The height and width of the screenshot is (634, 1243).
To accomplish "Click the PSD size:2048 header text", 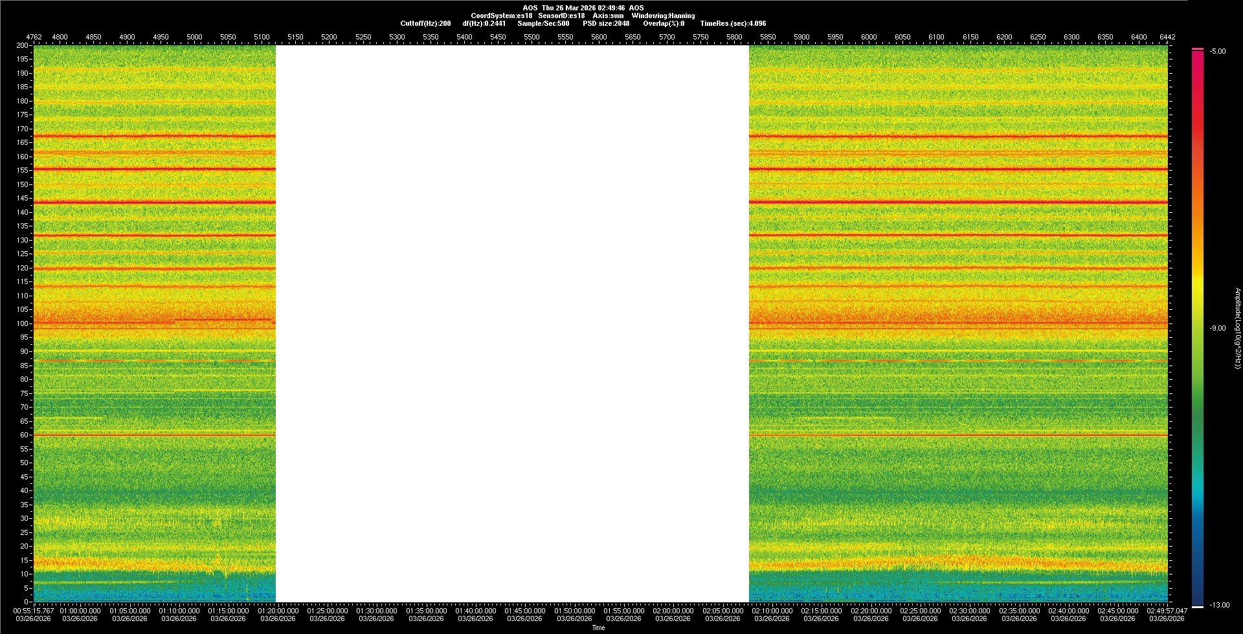I will [606, 23].
